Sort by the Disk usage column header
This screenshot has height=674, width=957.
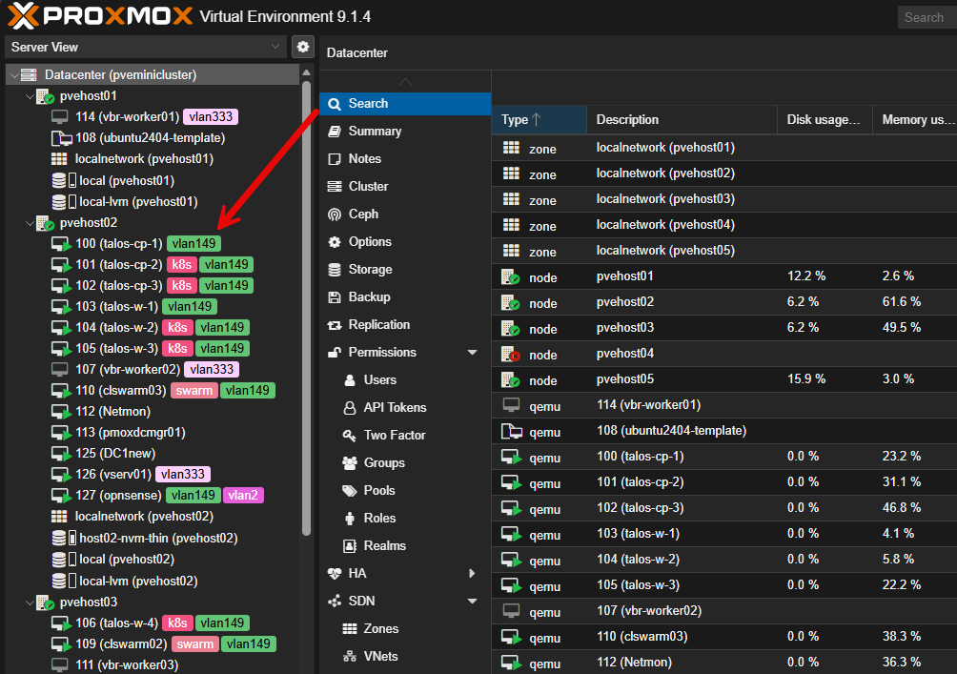pyautogui.click(x=825, y=120)
